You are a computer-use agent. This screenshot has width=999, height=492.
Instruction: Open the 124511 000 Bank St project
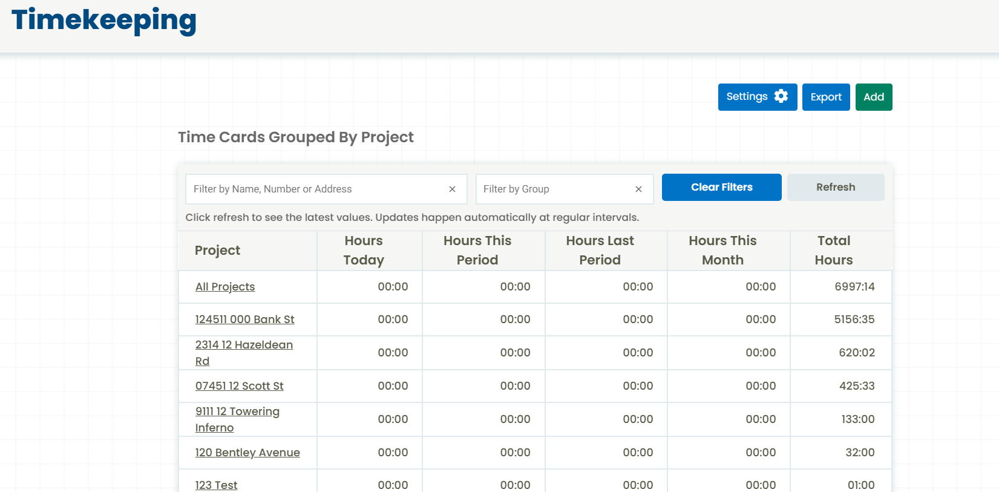244,320
